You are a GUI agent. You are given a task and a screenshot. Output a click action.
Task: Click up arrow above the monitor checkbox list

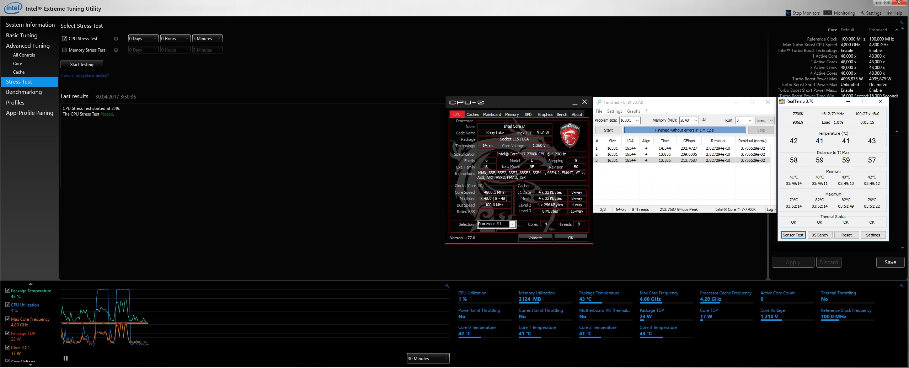point(31,284)
